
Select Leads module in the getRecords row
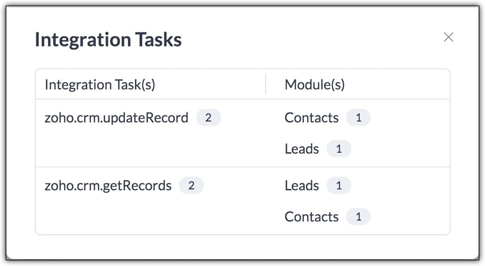coord(302,186)
